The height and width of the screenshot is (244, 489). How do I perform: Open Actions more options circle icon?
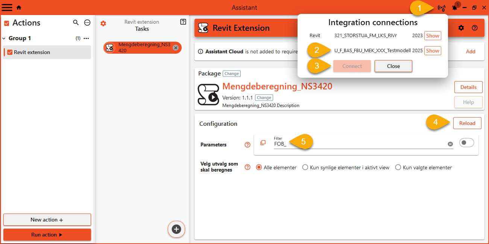[87, 23]
